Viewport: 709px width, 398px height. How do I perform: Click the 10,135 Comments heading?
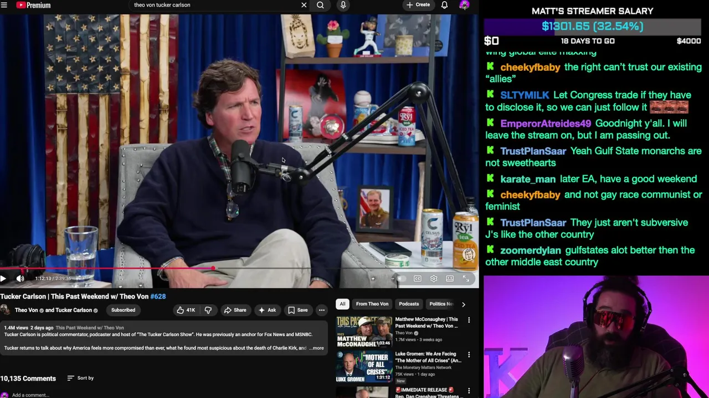(x=28, y=379)
